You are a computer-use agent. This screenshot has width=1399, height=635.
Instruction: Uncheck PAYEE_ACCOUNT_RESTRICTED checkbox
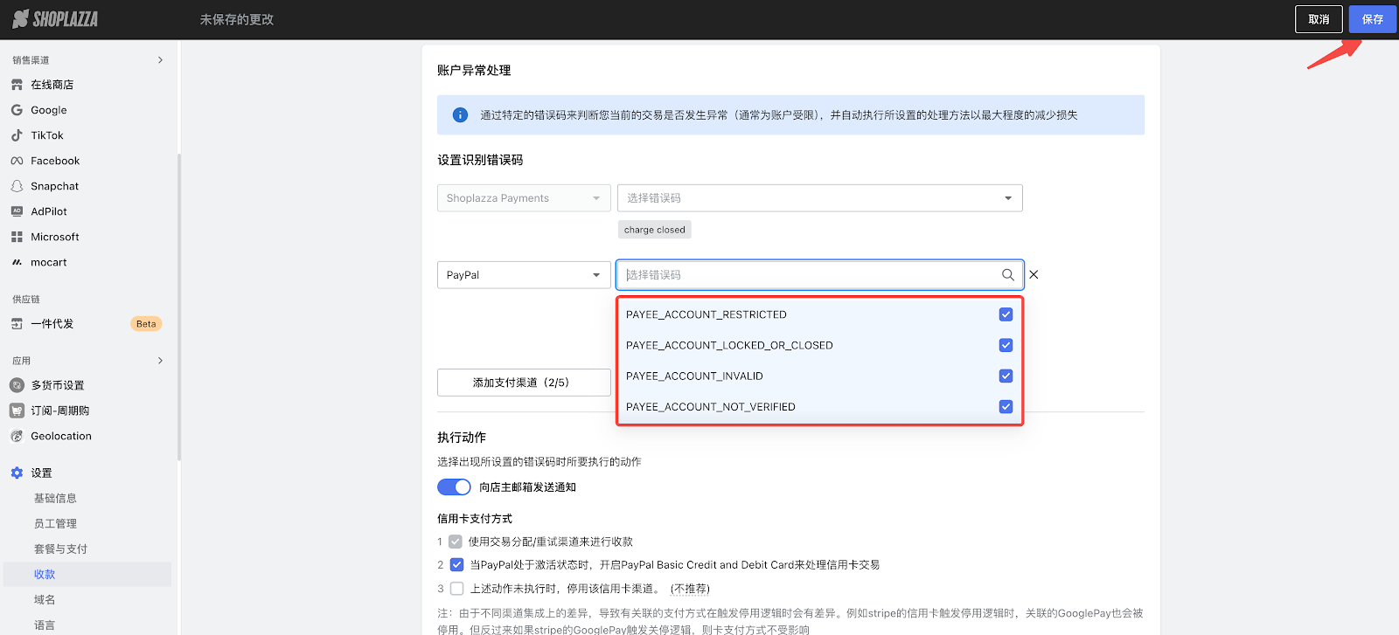[x=1006, y=314]
